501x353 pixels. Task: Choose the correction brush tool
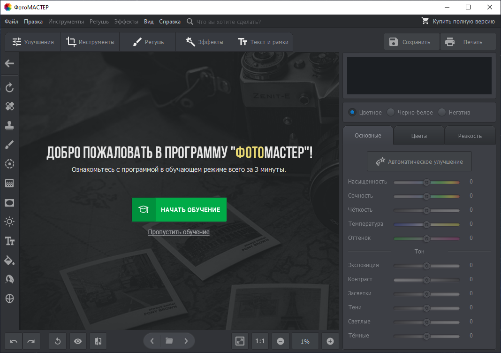pyautogui.click(x=9, y=145)
